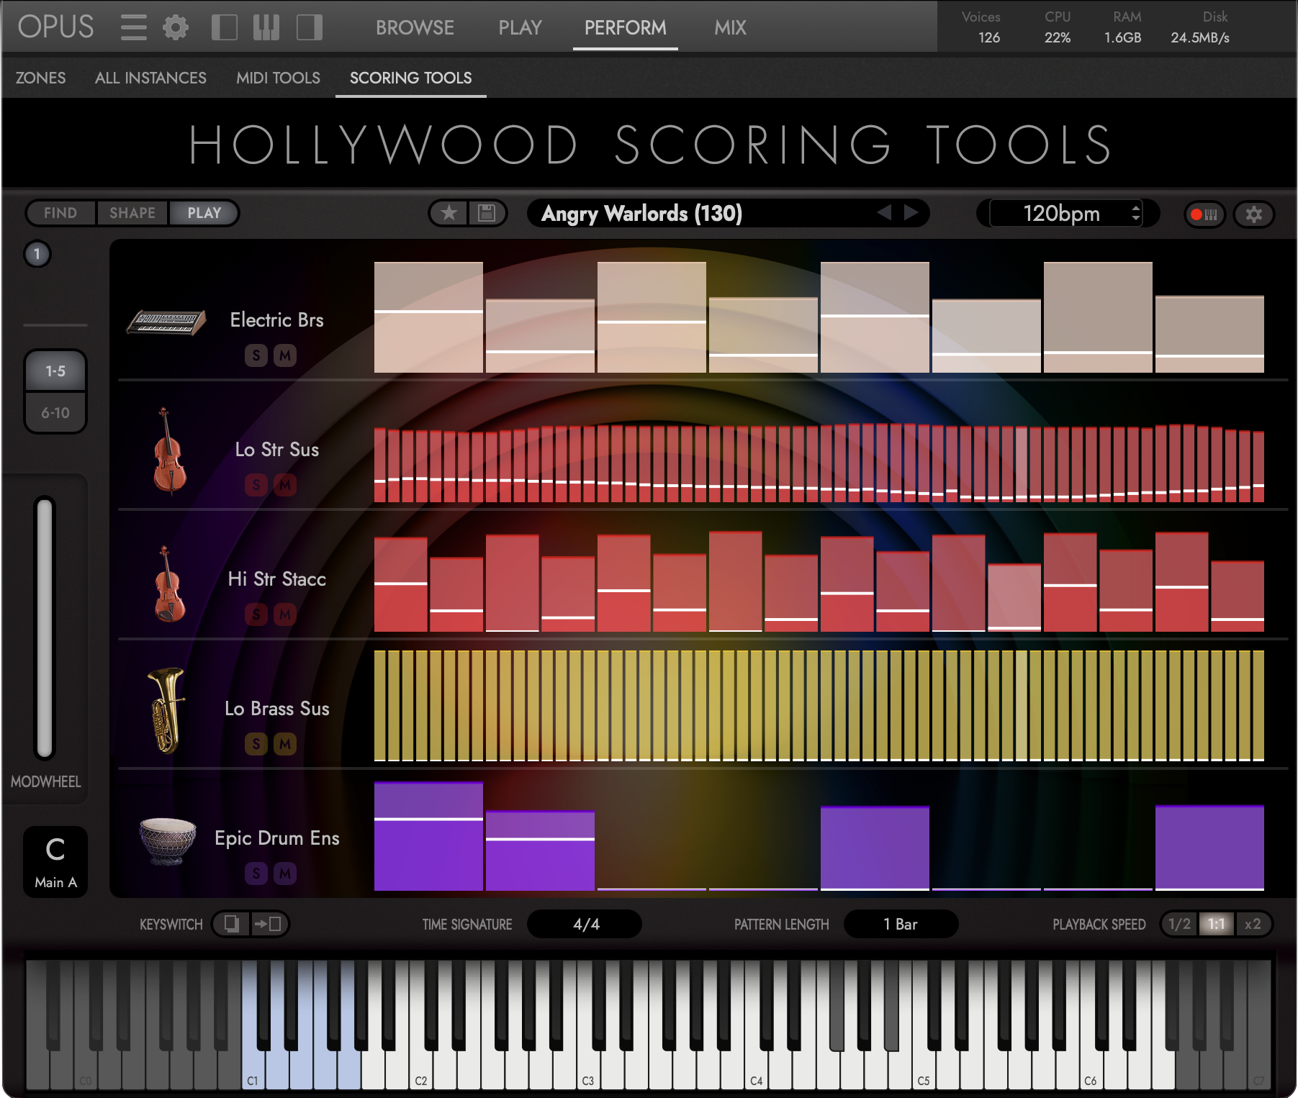Solo the Electric Brs track
This screenshot has height=1098, width=1298.
pos(256,355)
